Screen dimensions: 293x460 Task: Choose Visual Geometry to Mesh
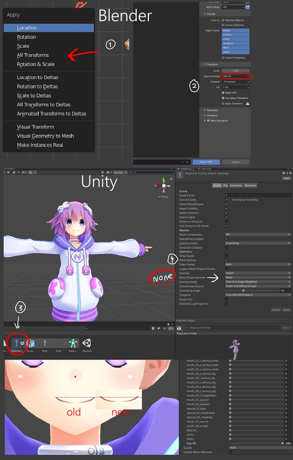click(45, 136)
